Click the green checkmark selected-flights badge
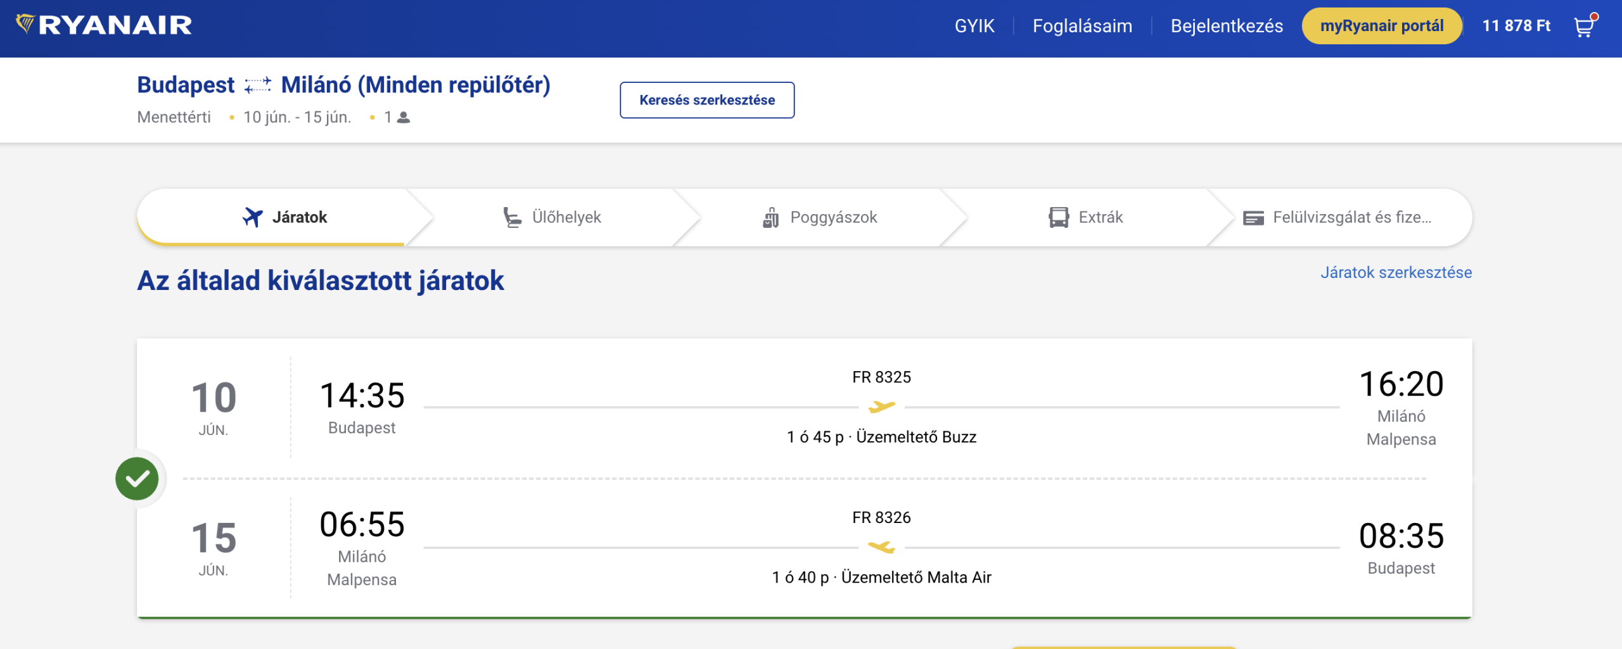1622x649 pixels. [137, 479]
